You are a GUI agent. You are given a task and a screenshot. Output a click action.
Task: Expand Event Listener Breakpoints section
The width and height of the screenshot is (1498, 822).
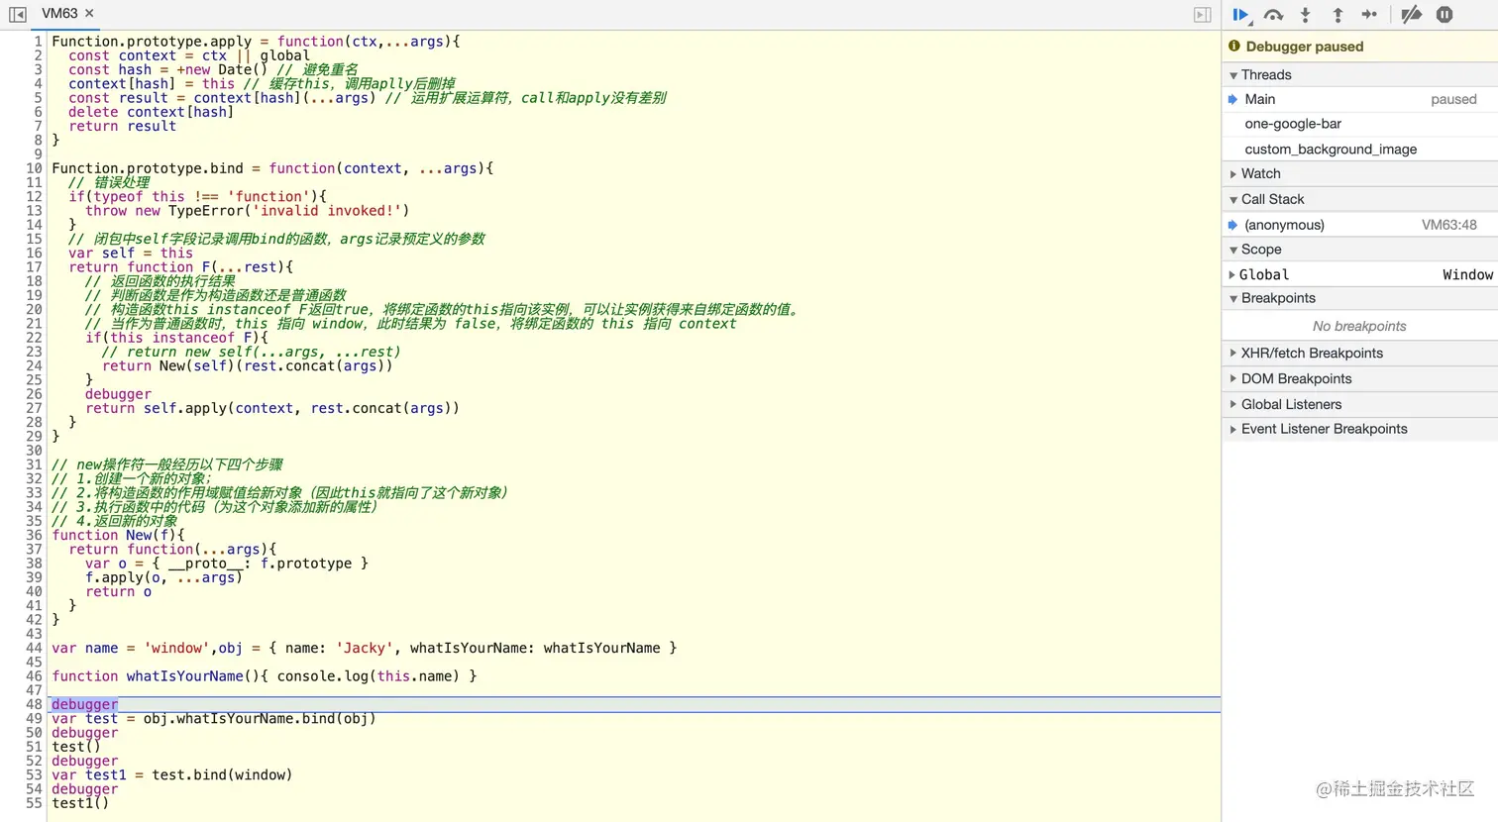pos(1360,429)
